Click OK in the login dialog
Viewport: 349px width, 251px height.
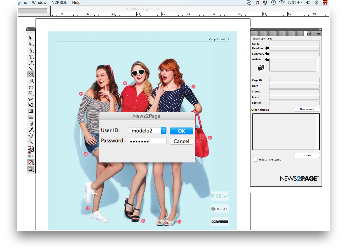(181, 131)
